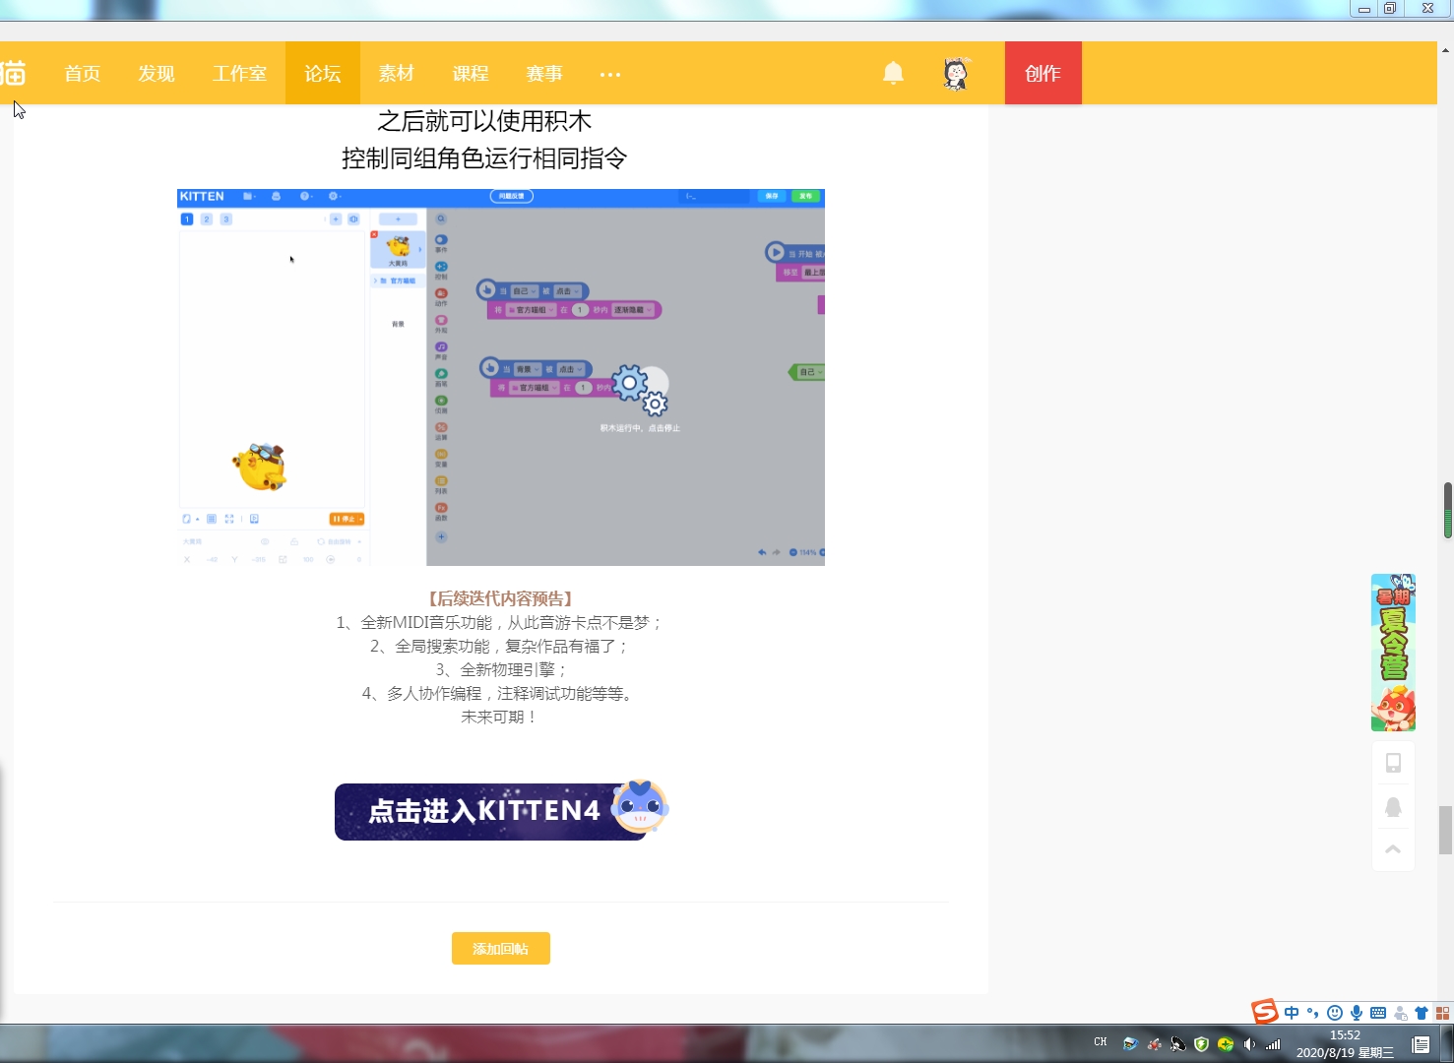Open the 赛事 contests tab
Image resolution: width=1454 pixels, height=1063 pixels.
(x=544, y=73)
